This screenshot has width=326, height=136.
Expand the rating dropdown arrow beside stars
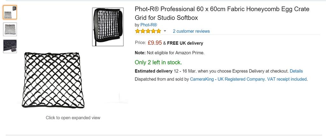click(x=165, y=31)
